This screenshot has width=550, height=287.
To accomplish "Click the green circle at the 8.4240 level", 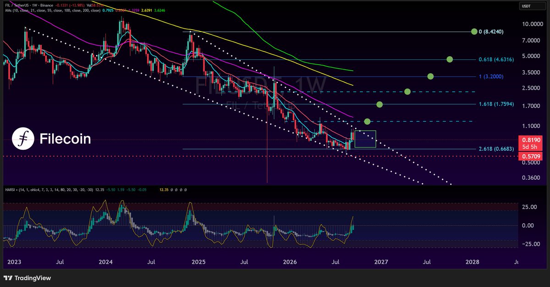I will pyautogui.click(x=474, y=32).
